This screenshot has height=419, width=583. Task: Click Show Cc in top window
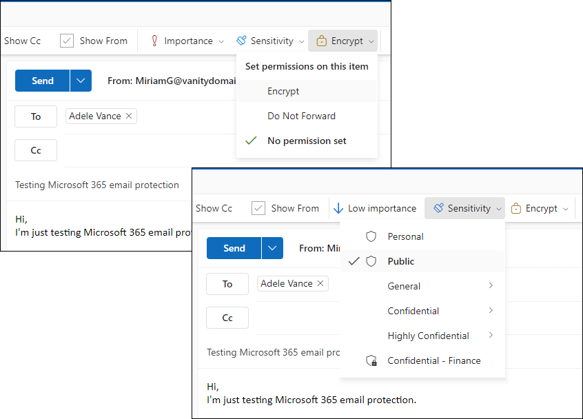[x=22, y=41]
